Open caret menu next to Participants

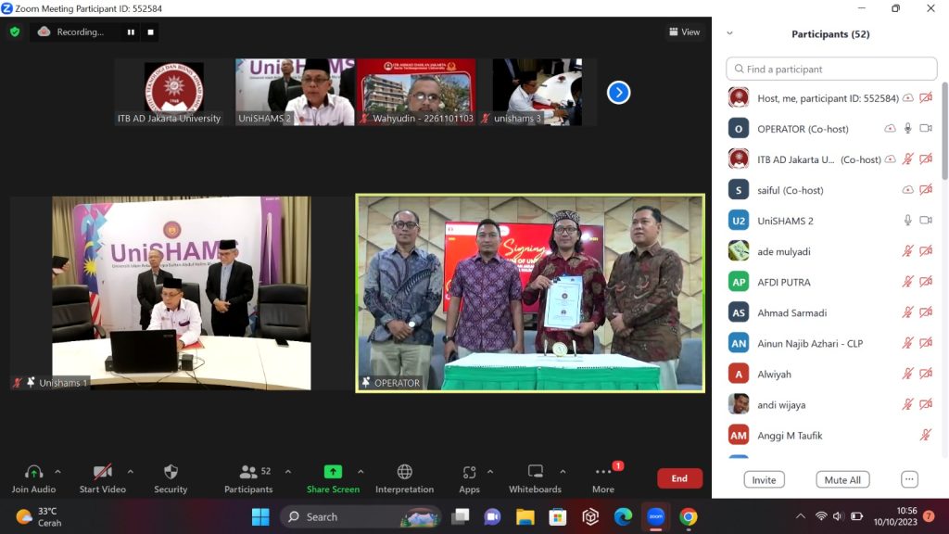pyautogui.click(x=288, y=472)
